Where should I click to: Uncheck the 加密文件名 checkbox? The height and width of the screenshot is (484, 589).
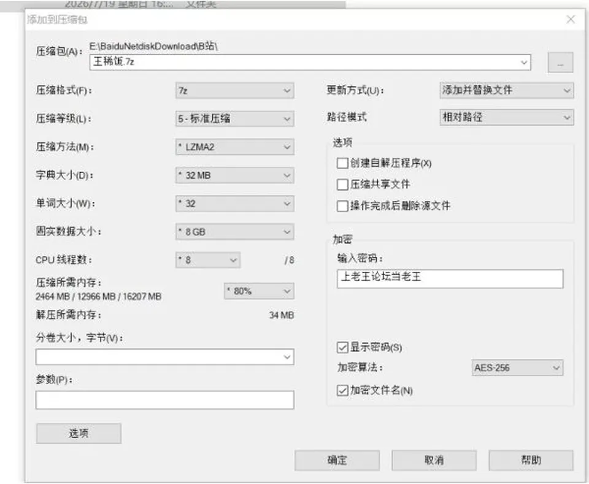click(x=342, y=391)
